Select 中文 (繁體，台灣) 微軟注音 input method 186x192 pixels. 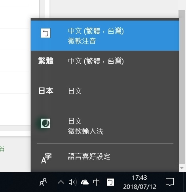105,36
